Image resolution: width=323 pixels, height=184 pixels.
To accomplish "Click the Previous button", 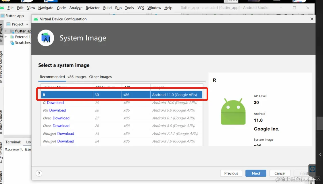I will [x=231, y=173].
